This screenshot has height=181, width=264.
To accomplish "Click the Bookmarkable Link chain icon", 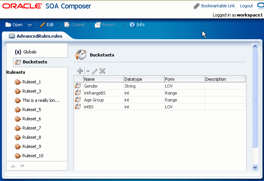I will [196, 6].
